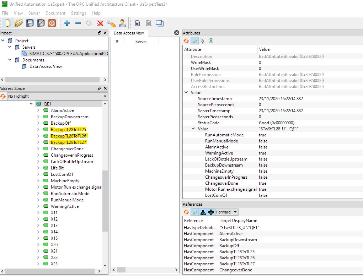
Task: Select the highlighted BackupTL28ToTL27 node
Action: (69, 142)
